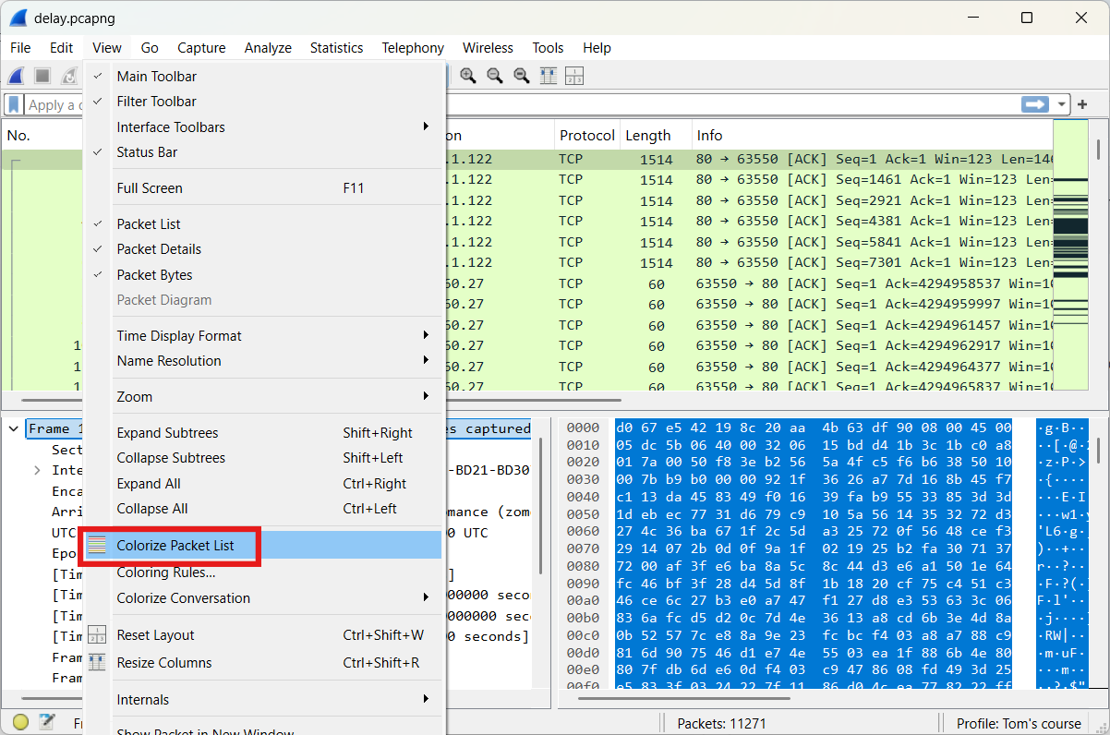The width and height of the screenshot is (1110, 735).
Task: Sort by Info column header
Action: pos(871,135)
